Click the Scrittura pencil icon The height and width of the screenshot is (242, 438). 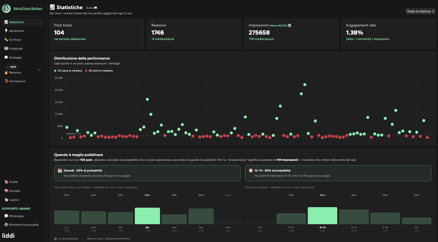(x=6, y=40)
